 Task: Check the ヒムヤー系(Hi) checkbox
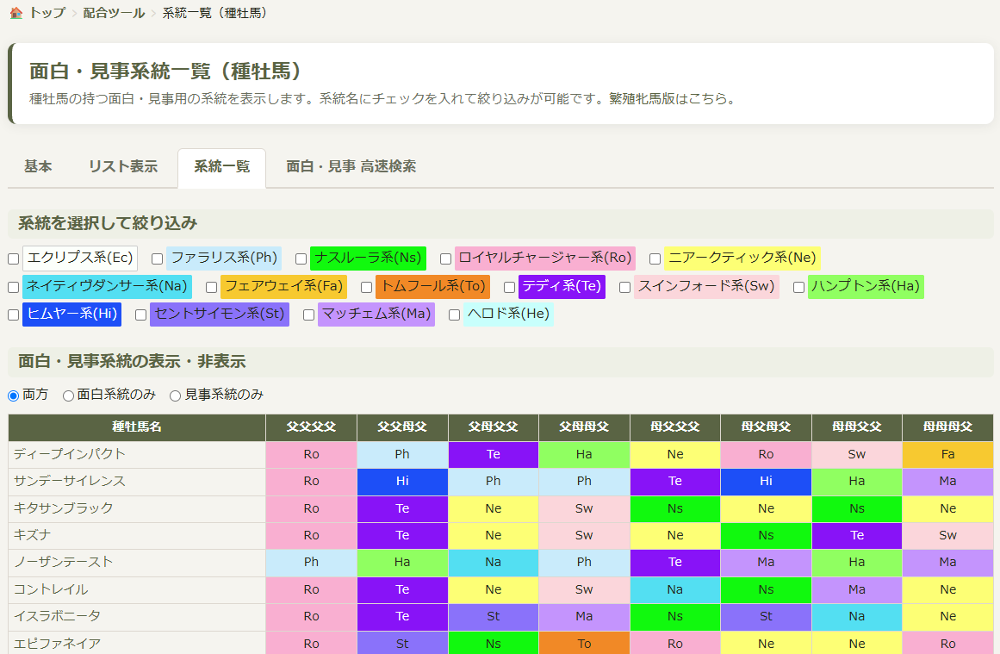tap(14, 315)
